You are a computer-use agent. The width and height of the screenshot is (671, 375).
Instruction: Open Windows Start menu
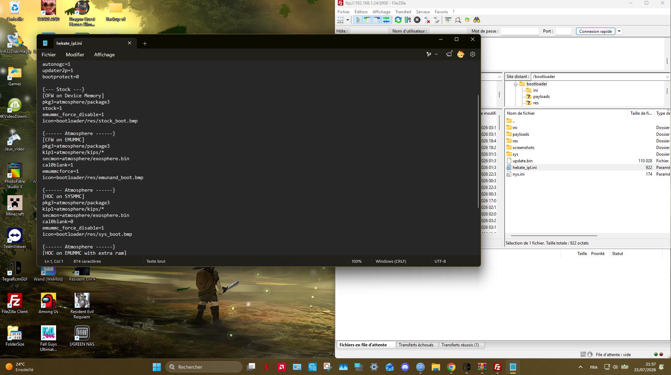(x=157, y=367)
